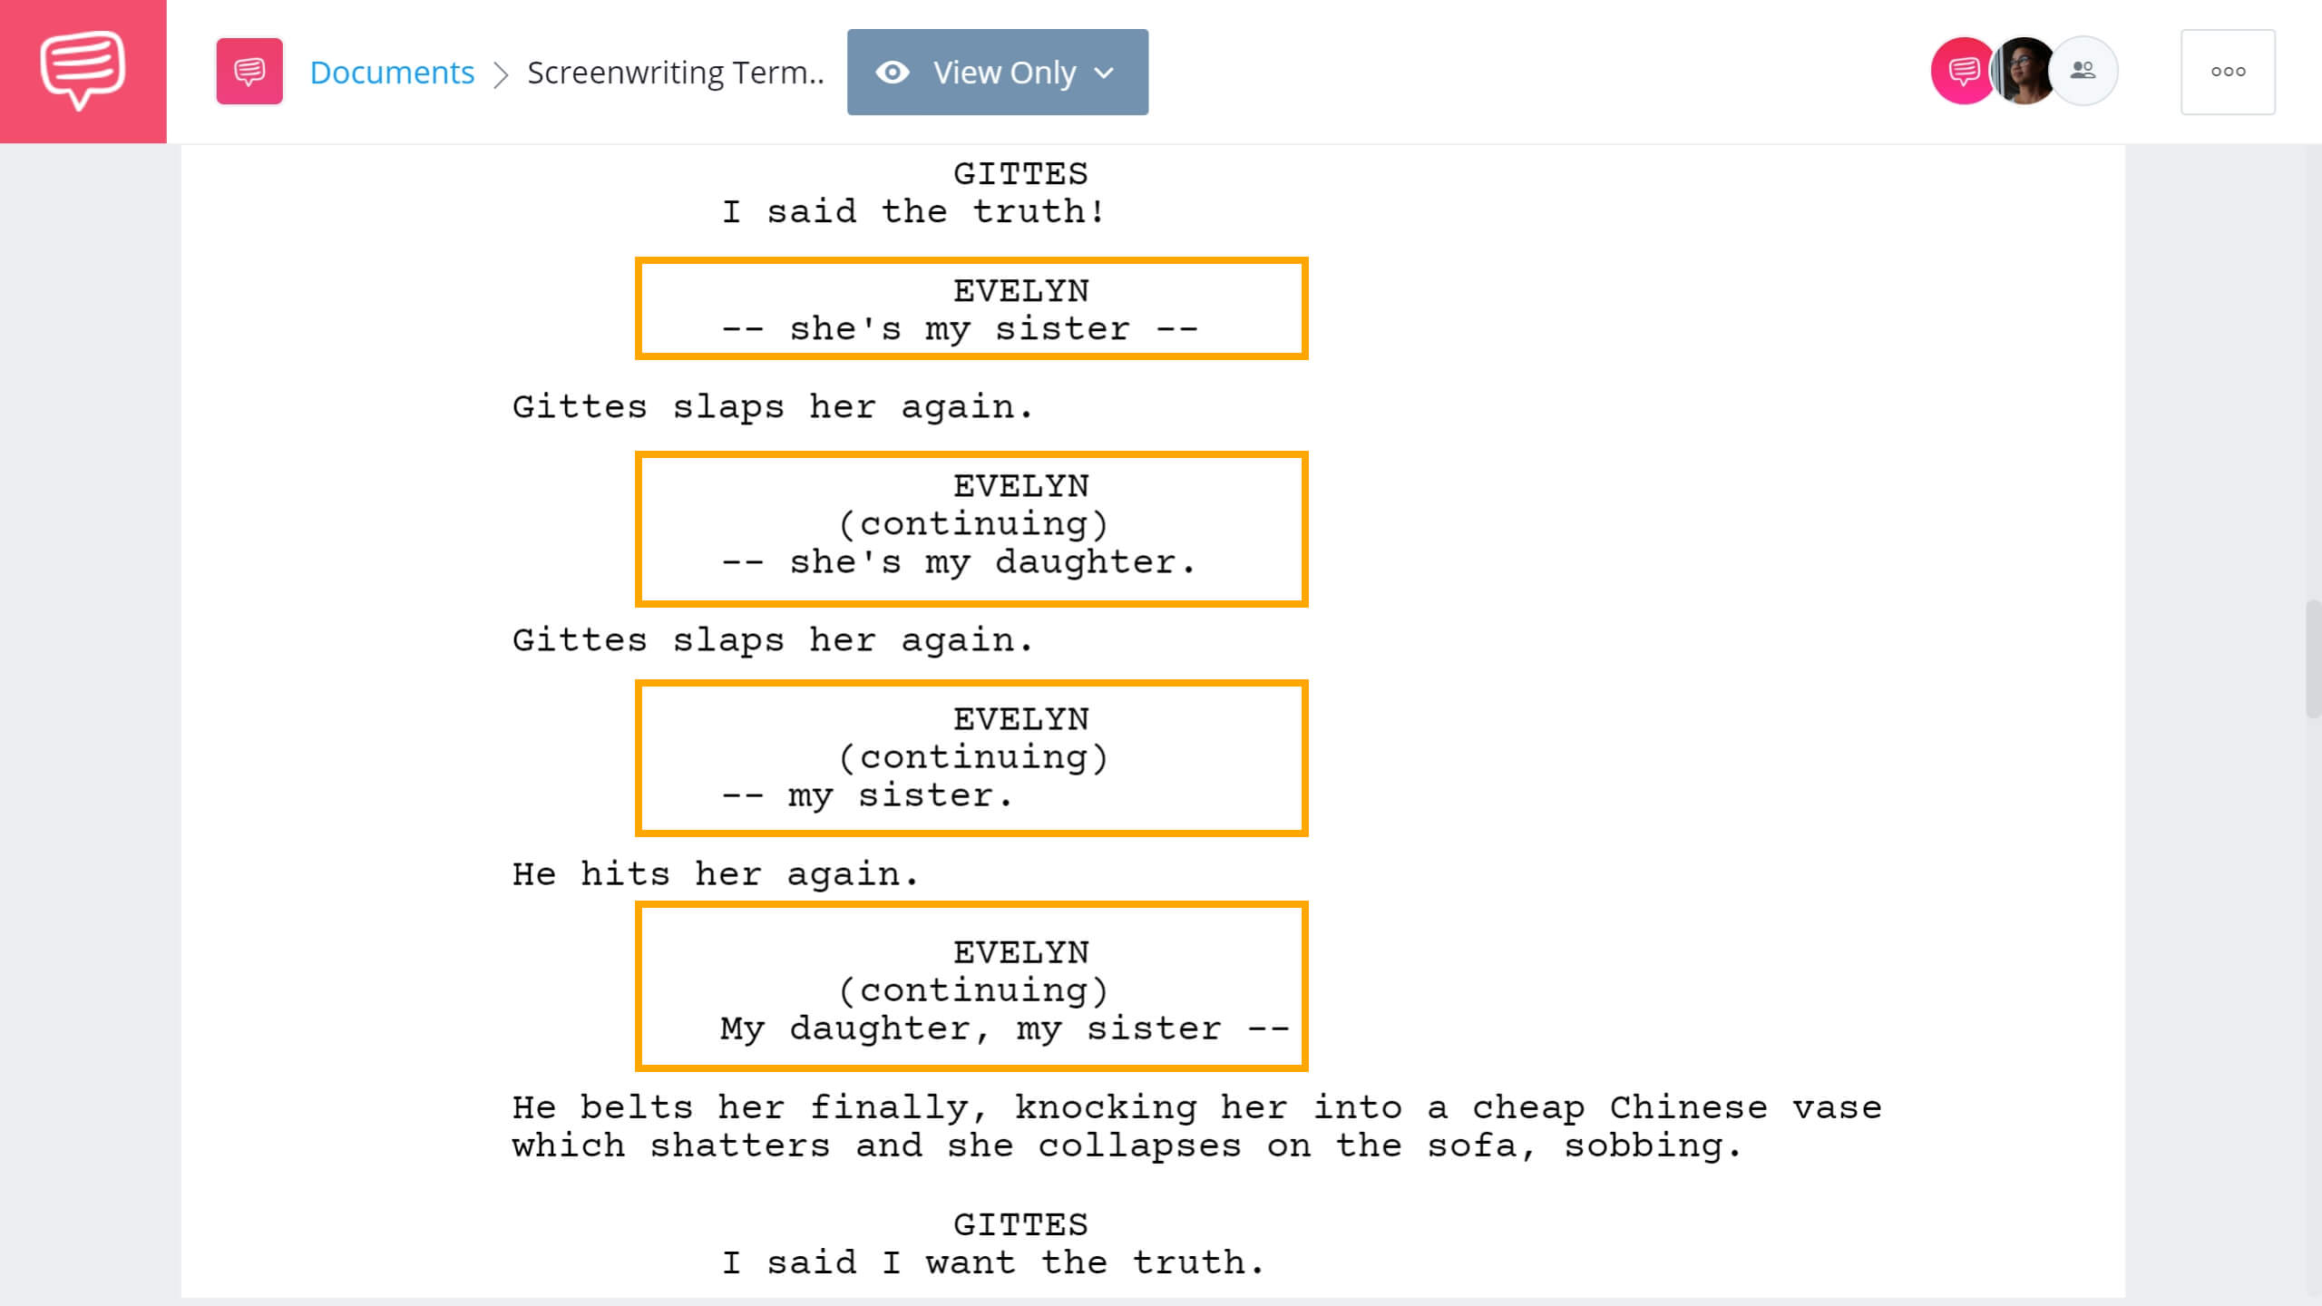
Task: Open the Documents breadcrumb link
Action: click(x=389, y=70)
